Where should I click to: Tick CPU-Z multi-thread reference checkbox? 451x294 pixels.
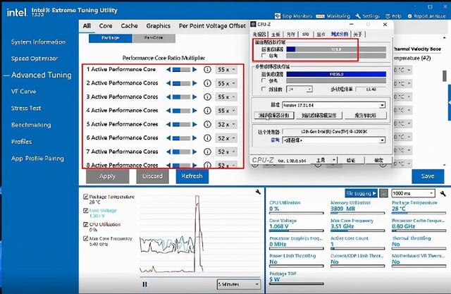pyautogui.click(x=264, y=80)
